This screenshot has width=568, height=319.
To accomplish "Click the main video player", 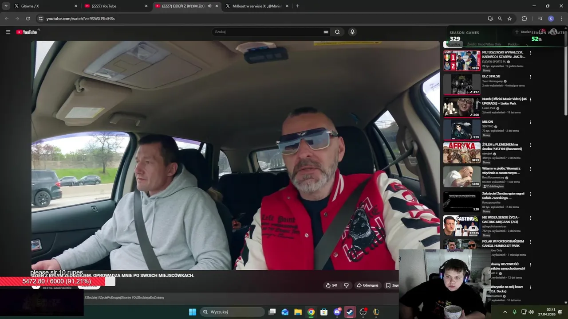I will pyautogui.click(x=235, y=155).
